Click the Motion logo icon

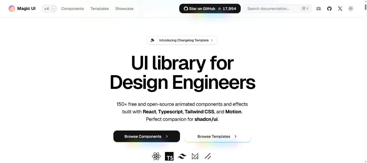[x=195, y=156]
